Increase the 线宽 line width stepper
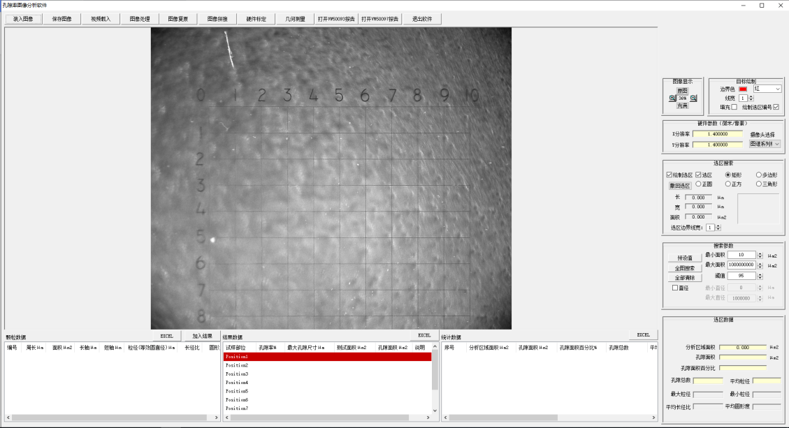The height and width of the screenshot is (428, 789). 751,96
